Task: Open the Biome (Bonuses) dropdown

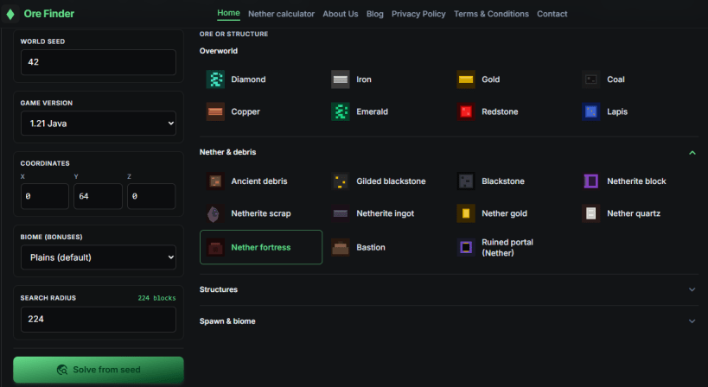Action: (x=99, y=257)
